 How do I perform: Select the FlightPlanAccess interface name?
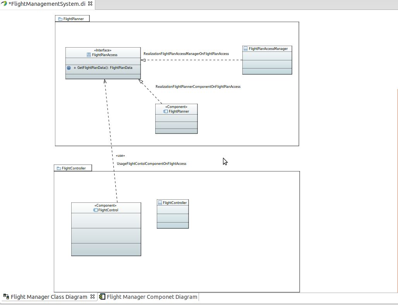point(105,55)
